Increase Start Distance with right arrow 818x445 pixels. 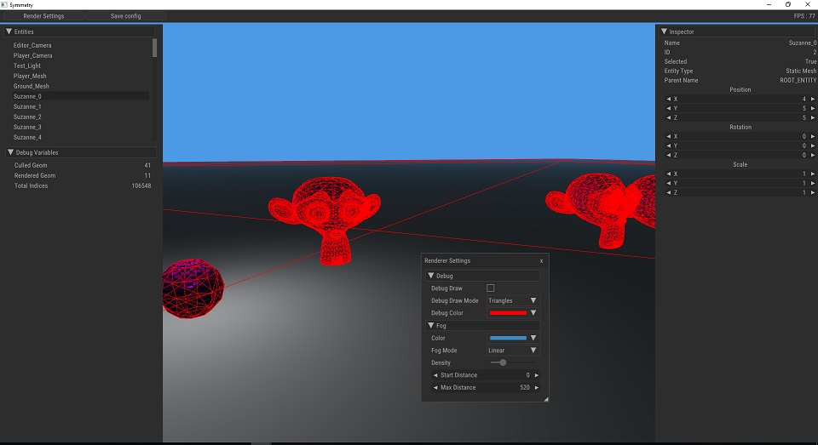(x=536, y=375)
